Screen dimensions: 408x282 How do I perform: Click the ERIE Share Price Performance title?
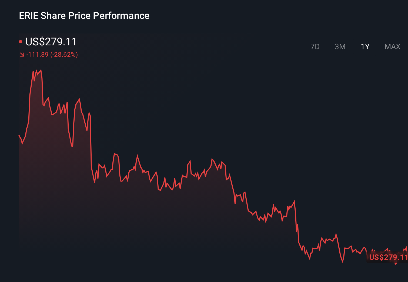(84, 15)
